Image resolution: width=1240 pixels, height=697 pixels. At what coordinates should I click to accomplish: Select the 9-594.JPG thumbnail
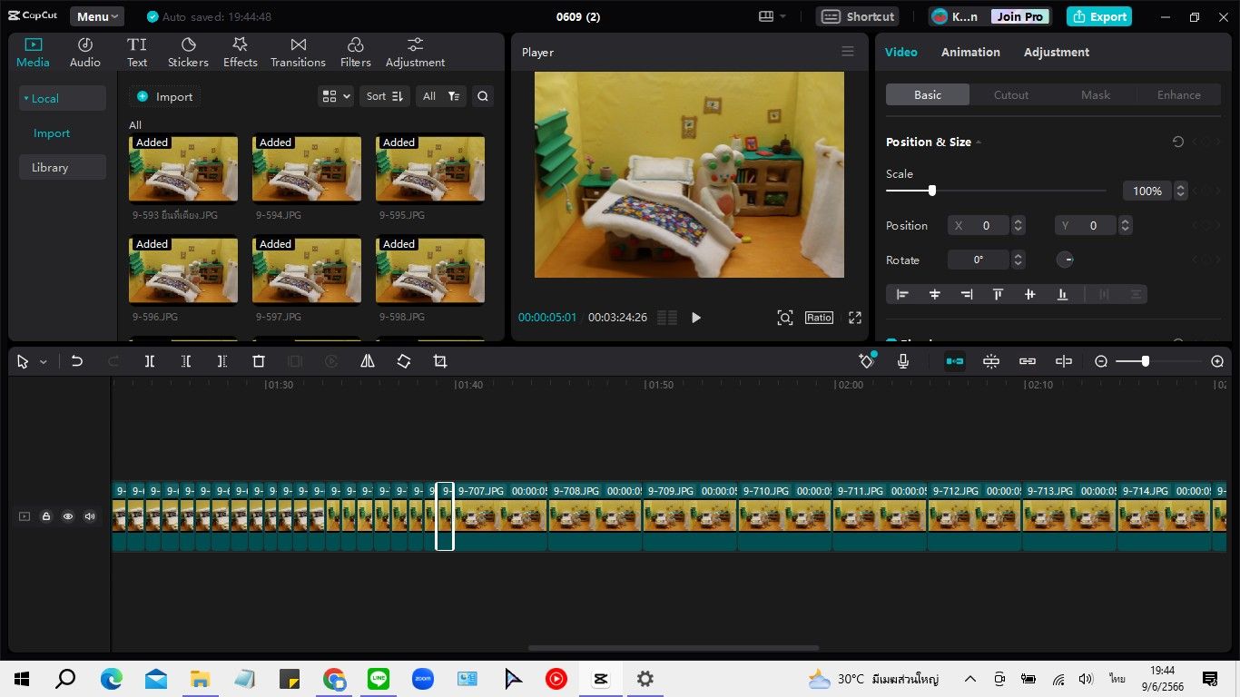coord(307,170)
